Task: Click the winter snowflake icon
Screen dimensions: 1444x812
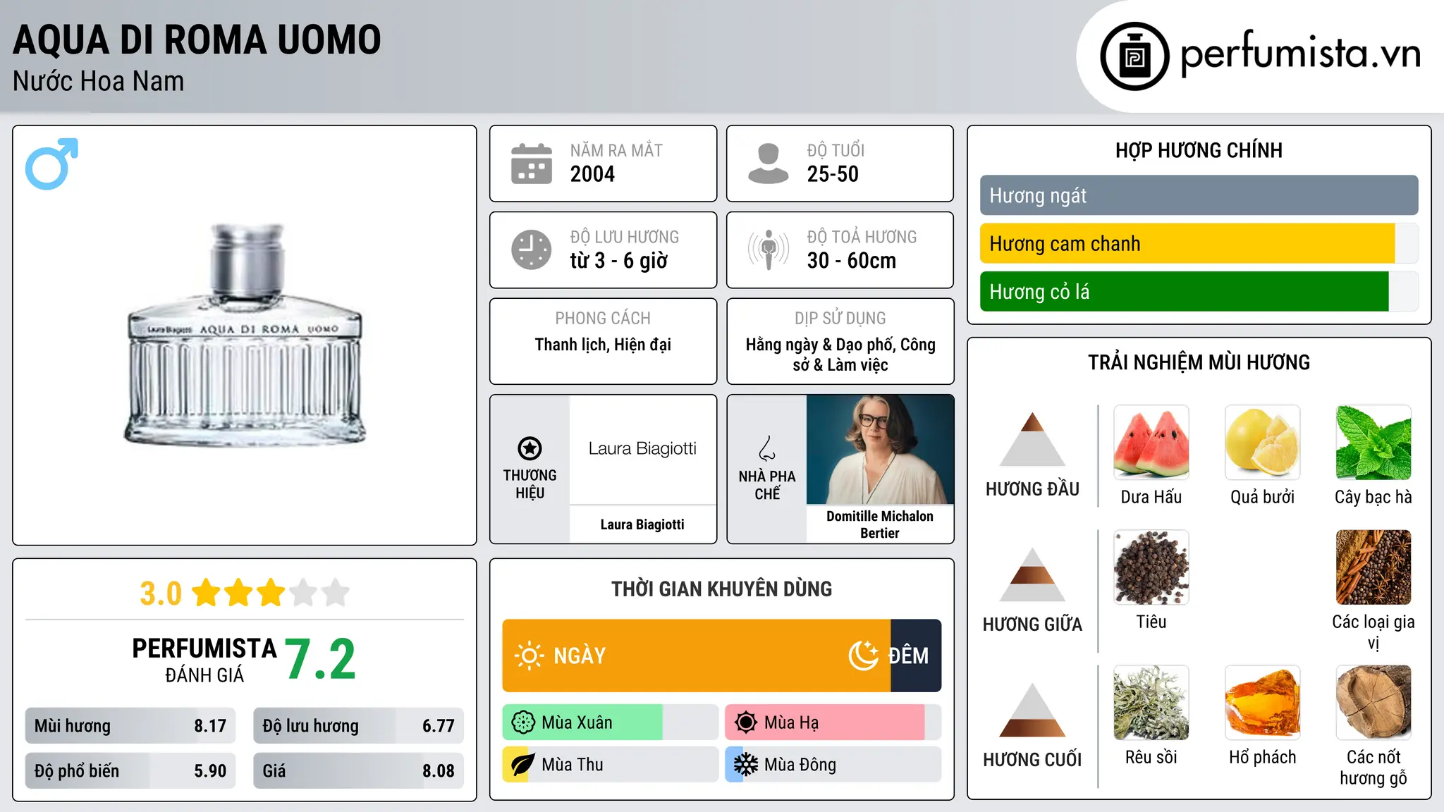Action: (x=746, y=765)
